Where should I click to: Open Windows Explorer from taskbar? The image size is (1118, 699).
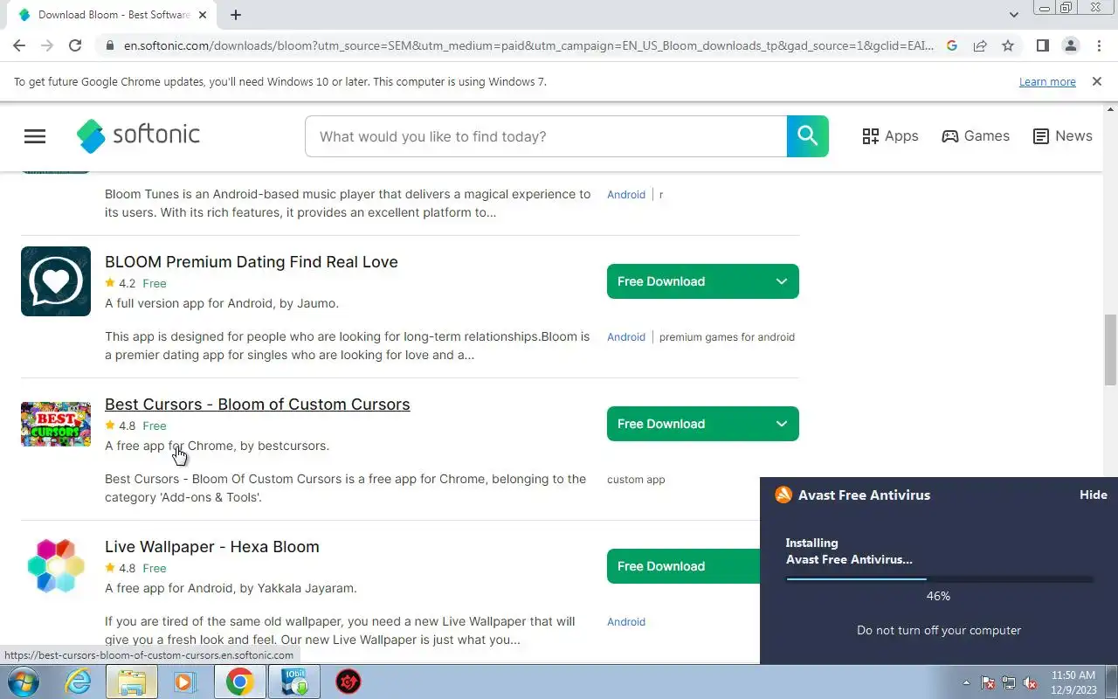pos(132,682)
